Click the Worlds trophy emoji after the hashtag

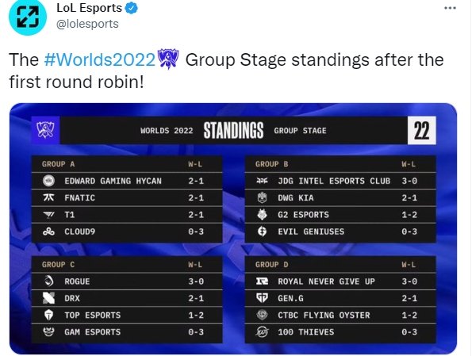pos(168,59)
